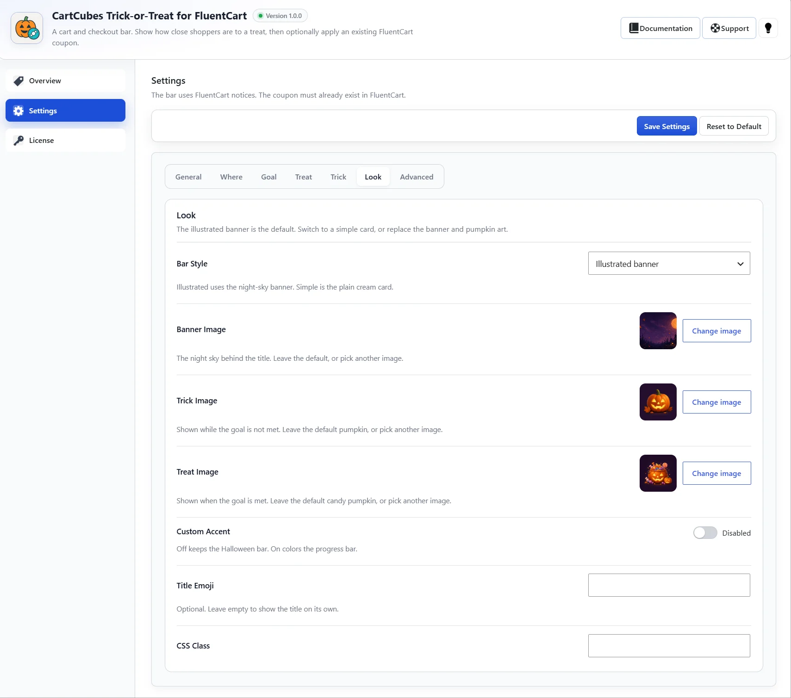Click the Support lifebuoy icon
The image size is (791, 698).
(x=715, y=28)
